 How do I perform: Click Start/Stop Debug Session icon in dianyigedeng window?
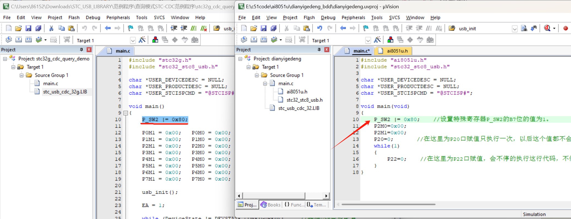tap(547, 28)
